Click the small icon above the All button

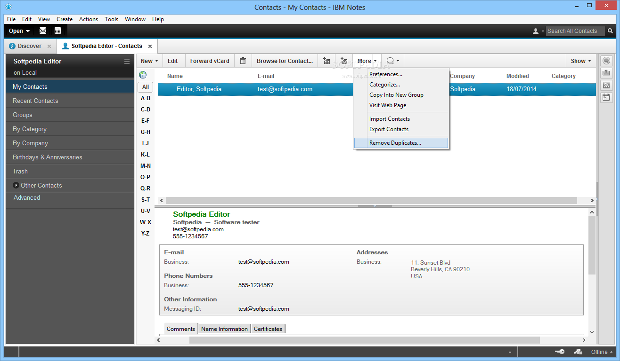coord(143,75)
